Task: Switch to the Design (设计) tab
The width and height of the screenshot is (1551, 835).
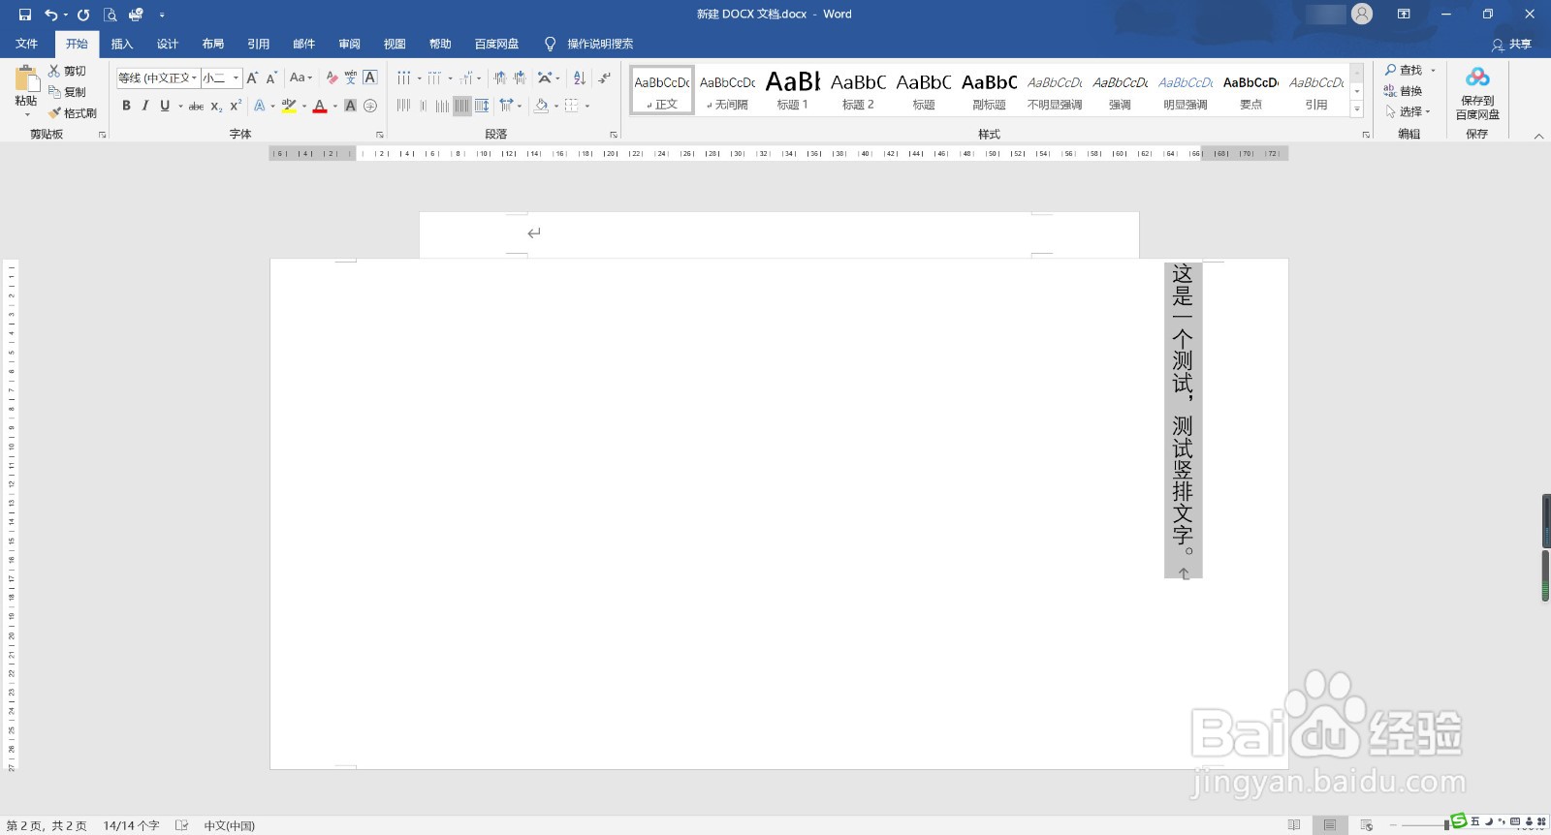Action: click(168, 44)
